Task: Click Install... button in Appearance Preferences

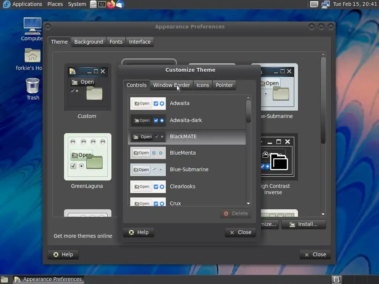Action: tap(303, 224)
